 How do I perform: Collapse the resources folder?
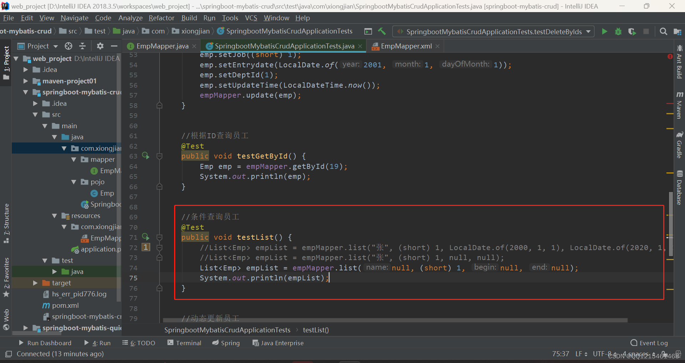tap(55, 216)
